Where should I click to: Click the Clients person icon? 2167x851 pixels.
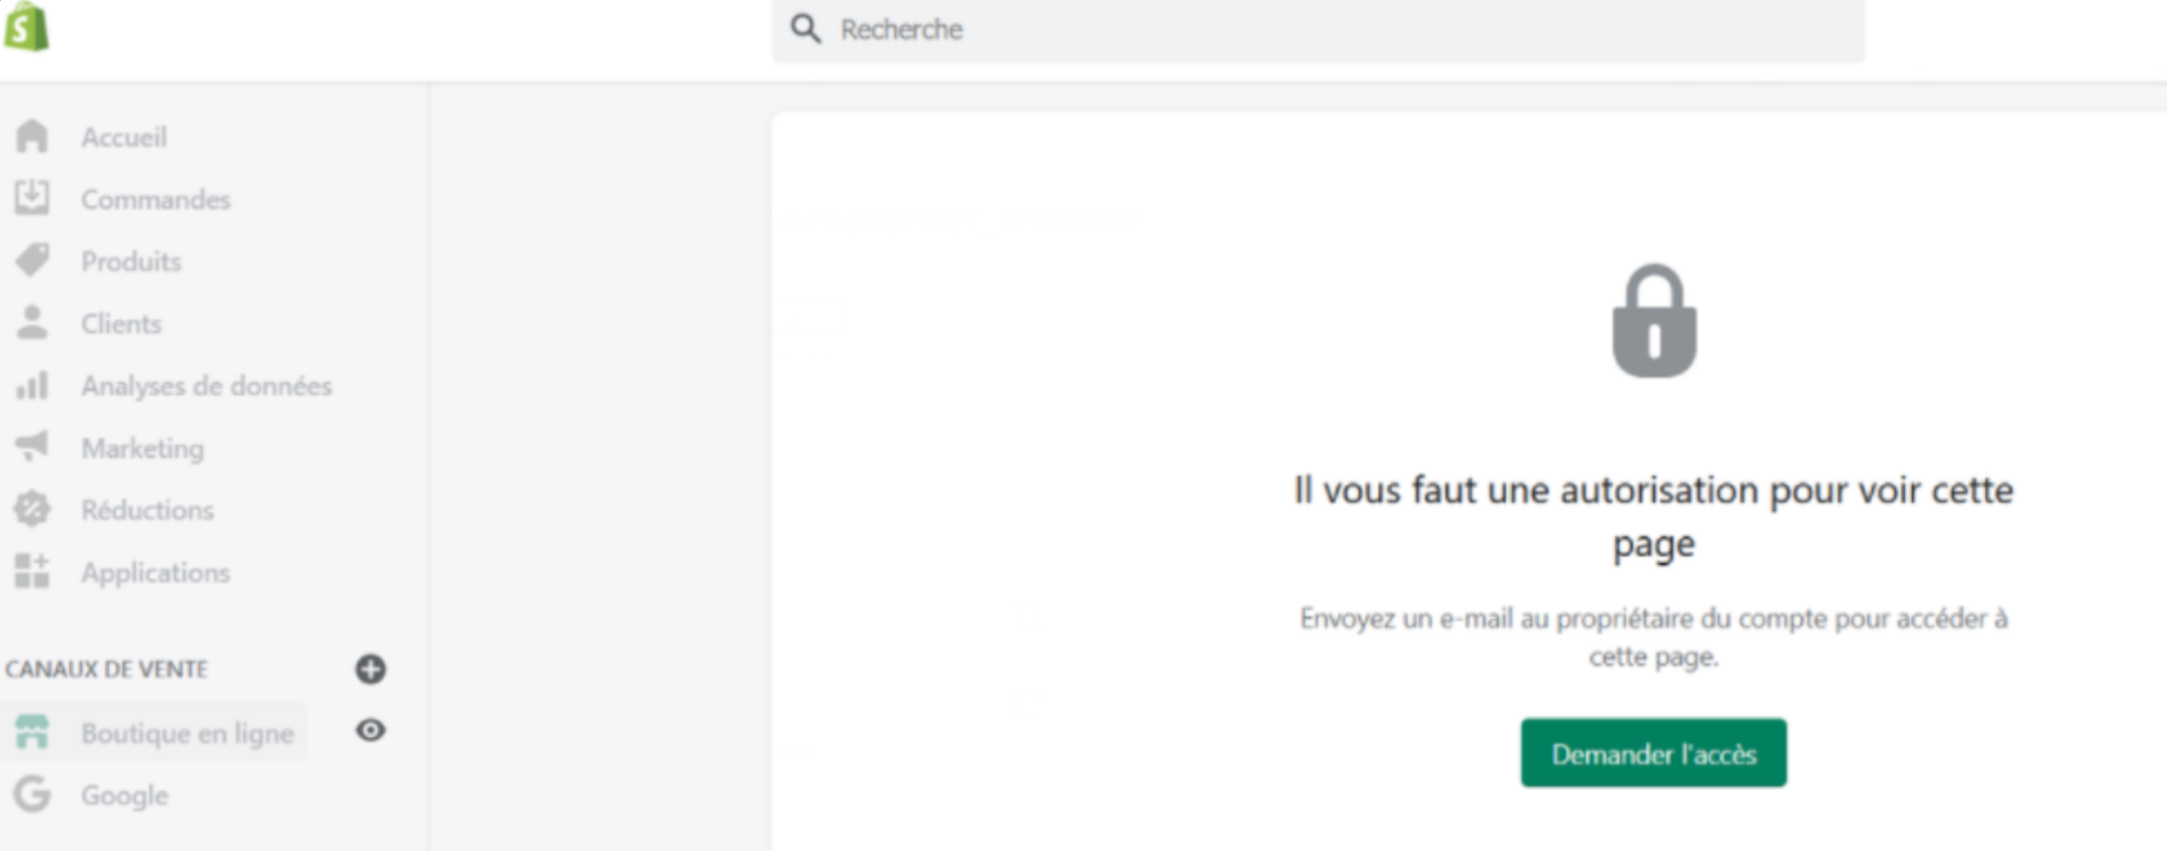[32, 323]
